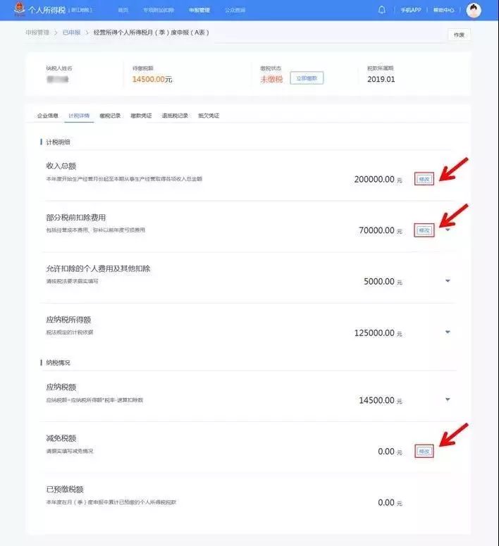Expand the 部分税前扣除费用 details arrow
Screen dimensions: 499x546
click(448, 230)
